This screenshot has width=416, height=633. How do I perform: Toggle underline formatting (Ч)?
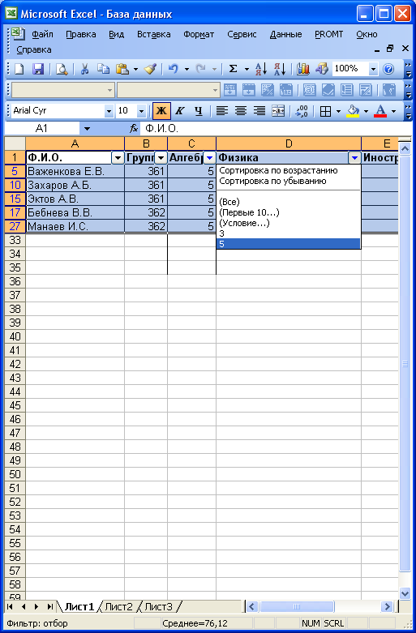[199, 110]
